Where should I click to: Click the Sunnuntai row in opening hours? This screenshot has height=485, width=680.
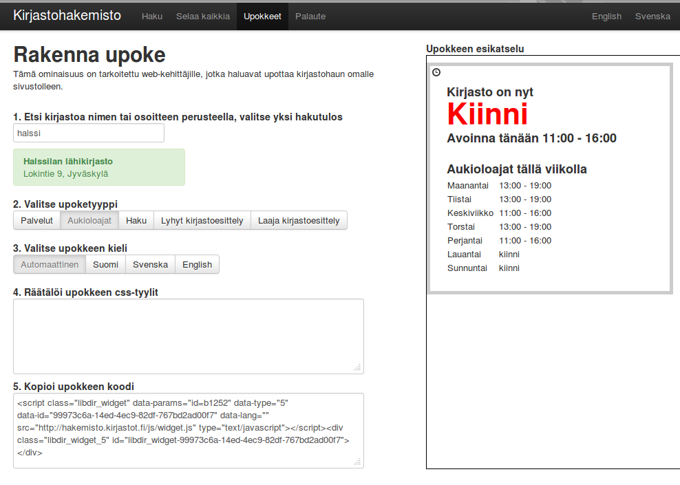(x=484, y=268)
